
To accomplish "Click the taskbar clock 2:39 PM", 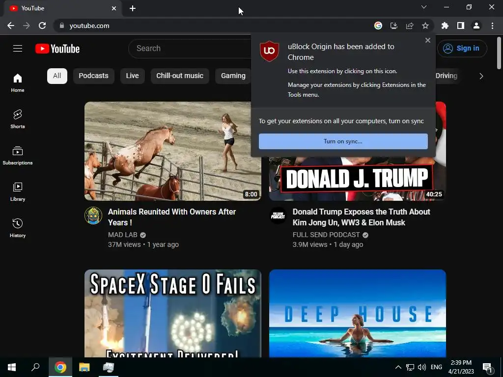I will point(461,367).
